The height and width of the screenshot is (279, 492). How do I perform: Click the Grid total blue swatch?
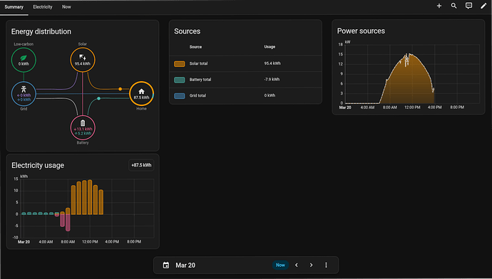click(180, 96)
